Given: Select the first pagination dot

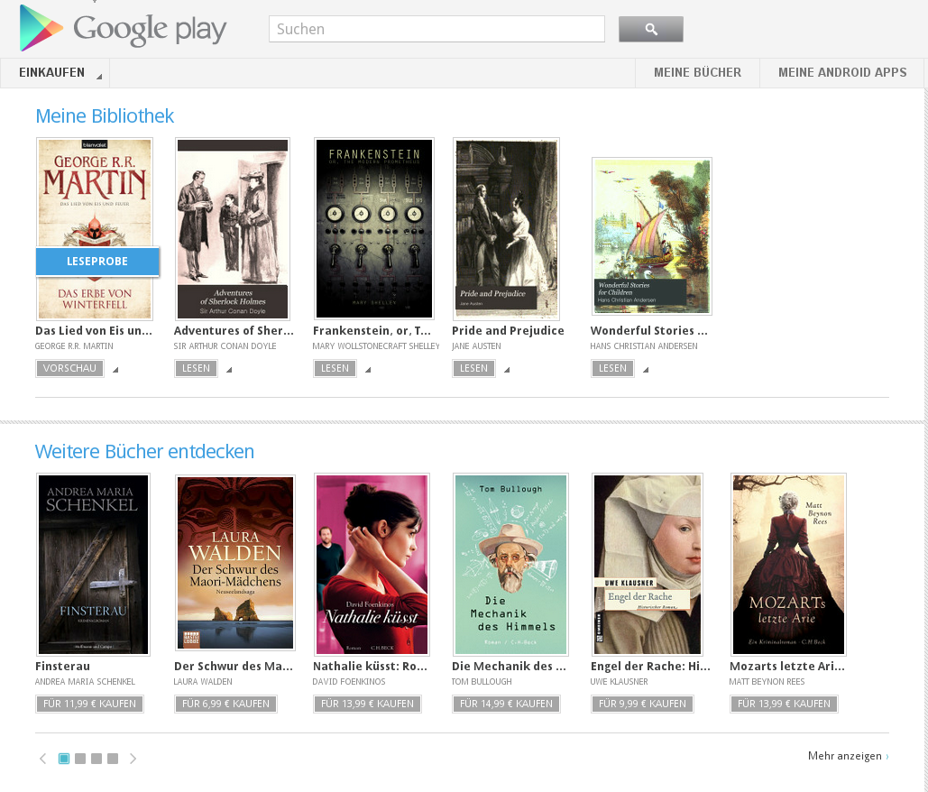Looking at the screenshot, I should coord(64,759).
